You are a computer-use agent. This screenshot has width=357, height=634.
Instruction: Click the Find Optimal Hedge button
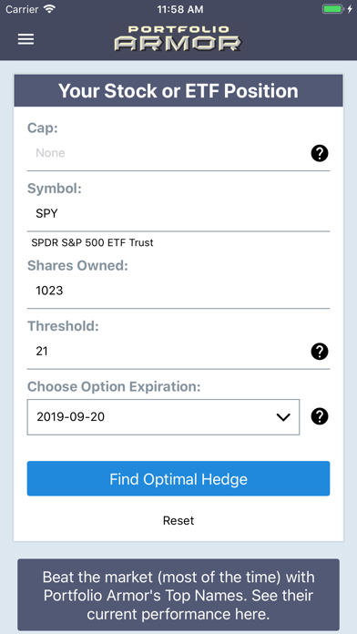(x=178, y=479)
